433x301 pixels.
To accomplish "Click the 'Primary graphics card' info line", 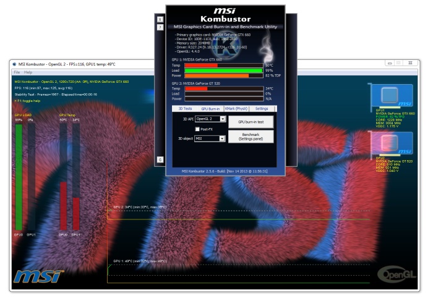I will (213, 35).
